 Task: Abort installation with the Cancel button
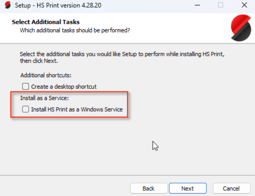231,188
